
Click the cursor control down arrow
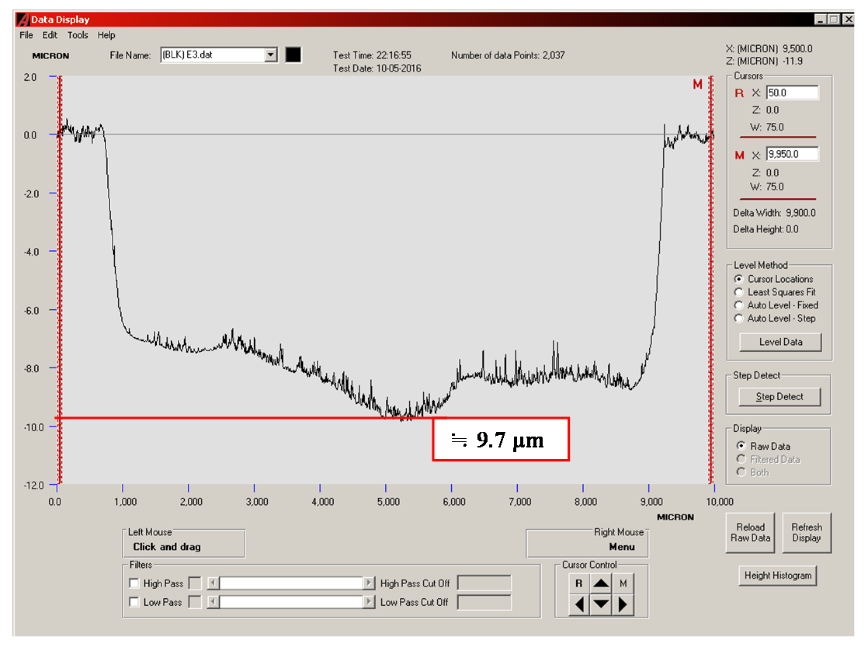[601, 604]
